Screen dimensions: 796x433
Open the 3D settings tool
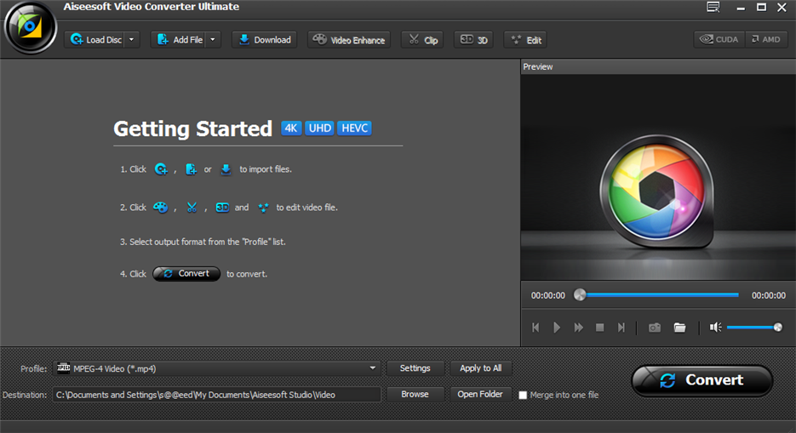coord(474,40)
